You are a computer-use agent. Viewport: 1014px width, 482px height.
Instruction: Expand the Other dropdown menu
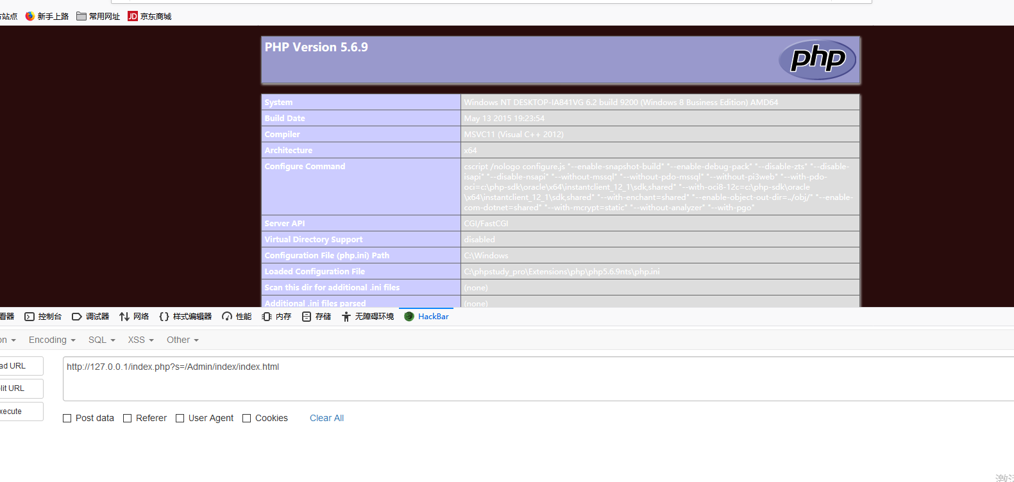point(183,340)
